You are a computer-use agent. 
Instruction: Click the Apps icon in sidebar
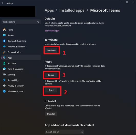tap(4, 58)
